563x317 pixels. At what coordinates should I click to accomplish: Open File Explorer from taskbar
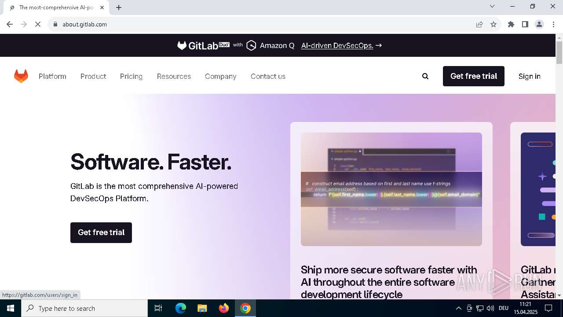coord(202,308)
